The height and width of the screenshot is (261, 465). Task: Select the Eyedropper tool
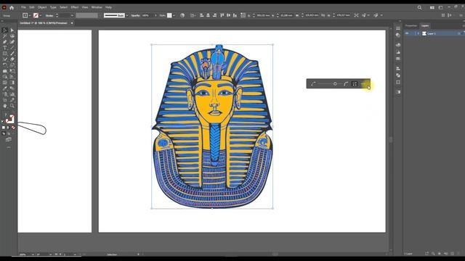point(5,88)
